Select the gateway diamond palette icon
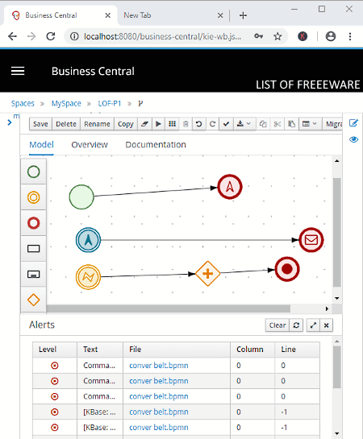 (34, 300)
